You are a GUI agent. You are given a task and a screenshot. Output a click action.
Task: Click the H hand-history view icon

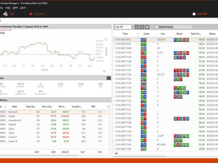pyautogui.click(x=142, y=27)
